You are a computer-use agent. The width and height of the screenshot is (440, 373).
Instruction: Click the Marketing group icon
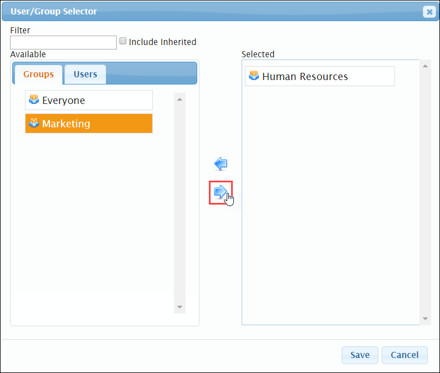(x=34, y=123)
